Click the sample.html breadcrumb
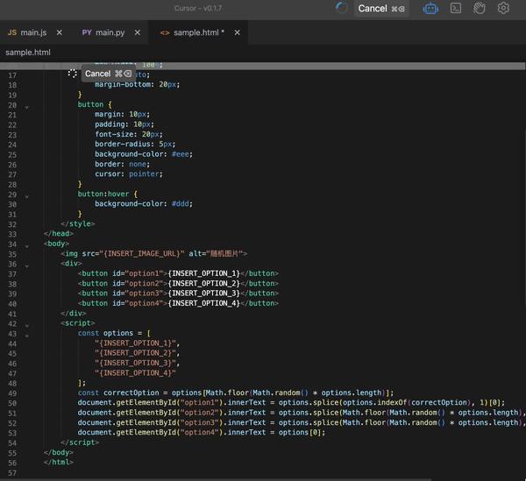This screenshot has width=526, height=481. 28,53
